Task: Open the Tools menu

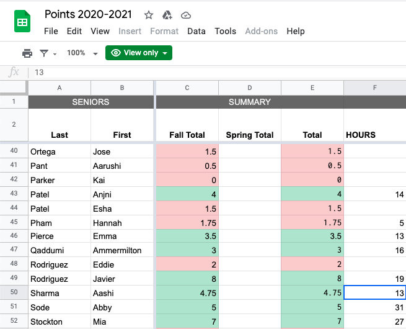Action: [x=226, y=31]
